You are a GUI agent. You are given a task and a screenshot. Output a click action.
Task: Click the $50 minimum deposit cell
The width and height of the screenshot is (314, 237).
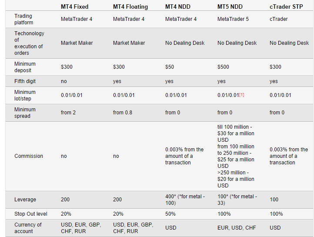pyautogui.click(x=170, y=67)
